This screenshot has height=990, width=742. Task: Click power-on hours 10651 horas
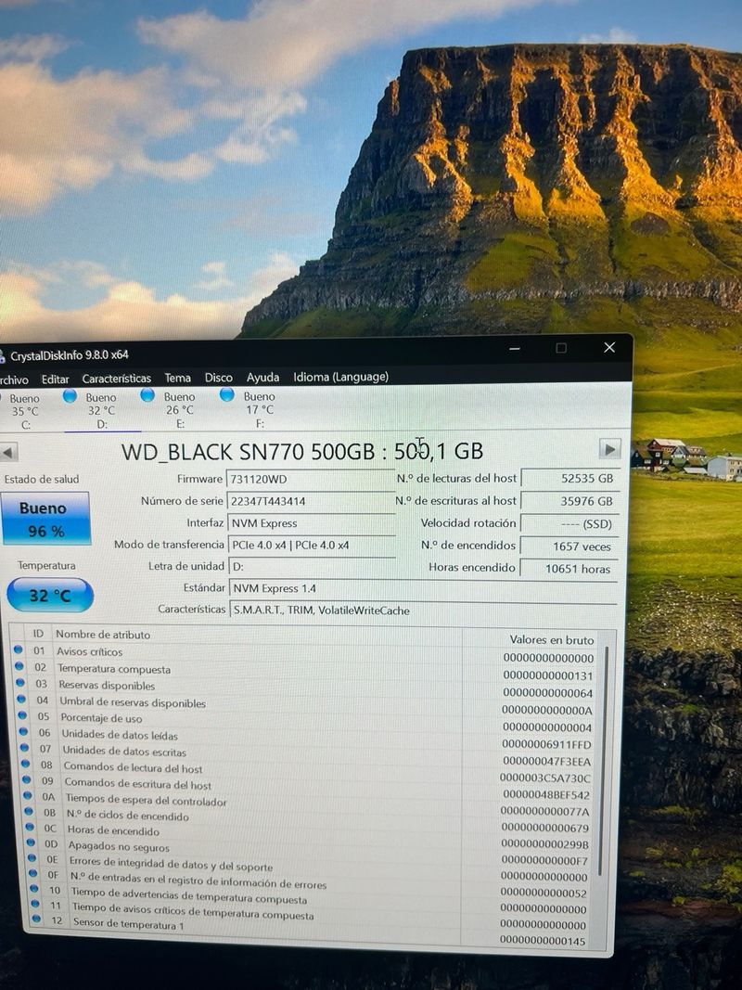point(570,569)
